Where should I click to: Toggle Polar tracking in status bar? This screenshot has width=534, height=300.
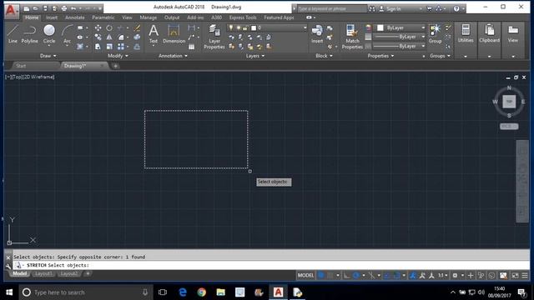(x=356, y=276)
